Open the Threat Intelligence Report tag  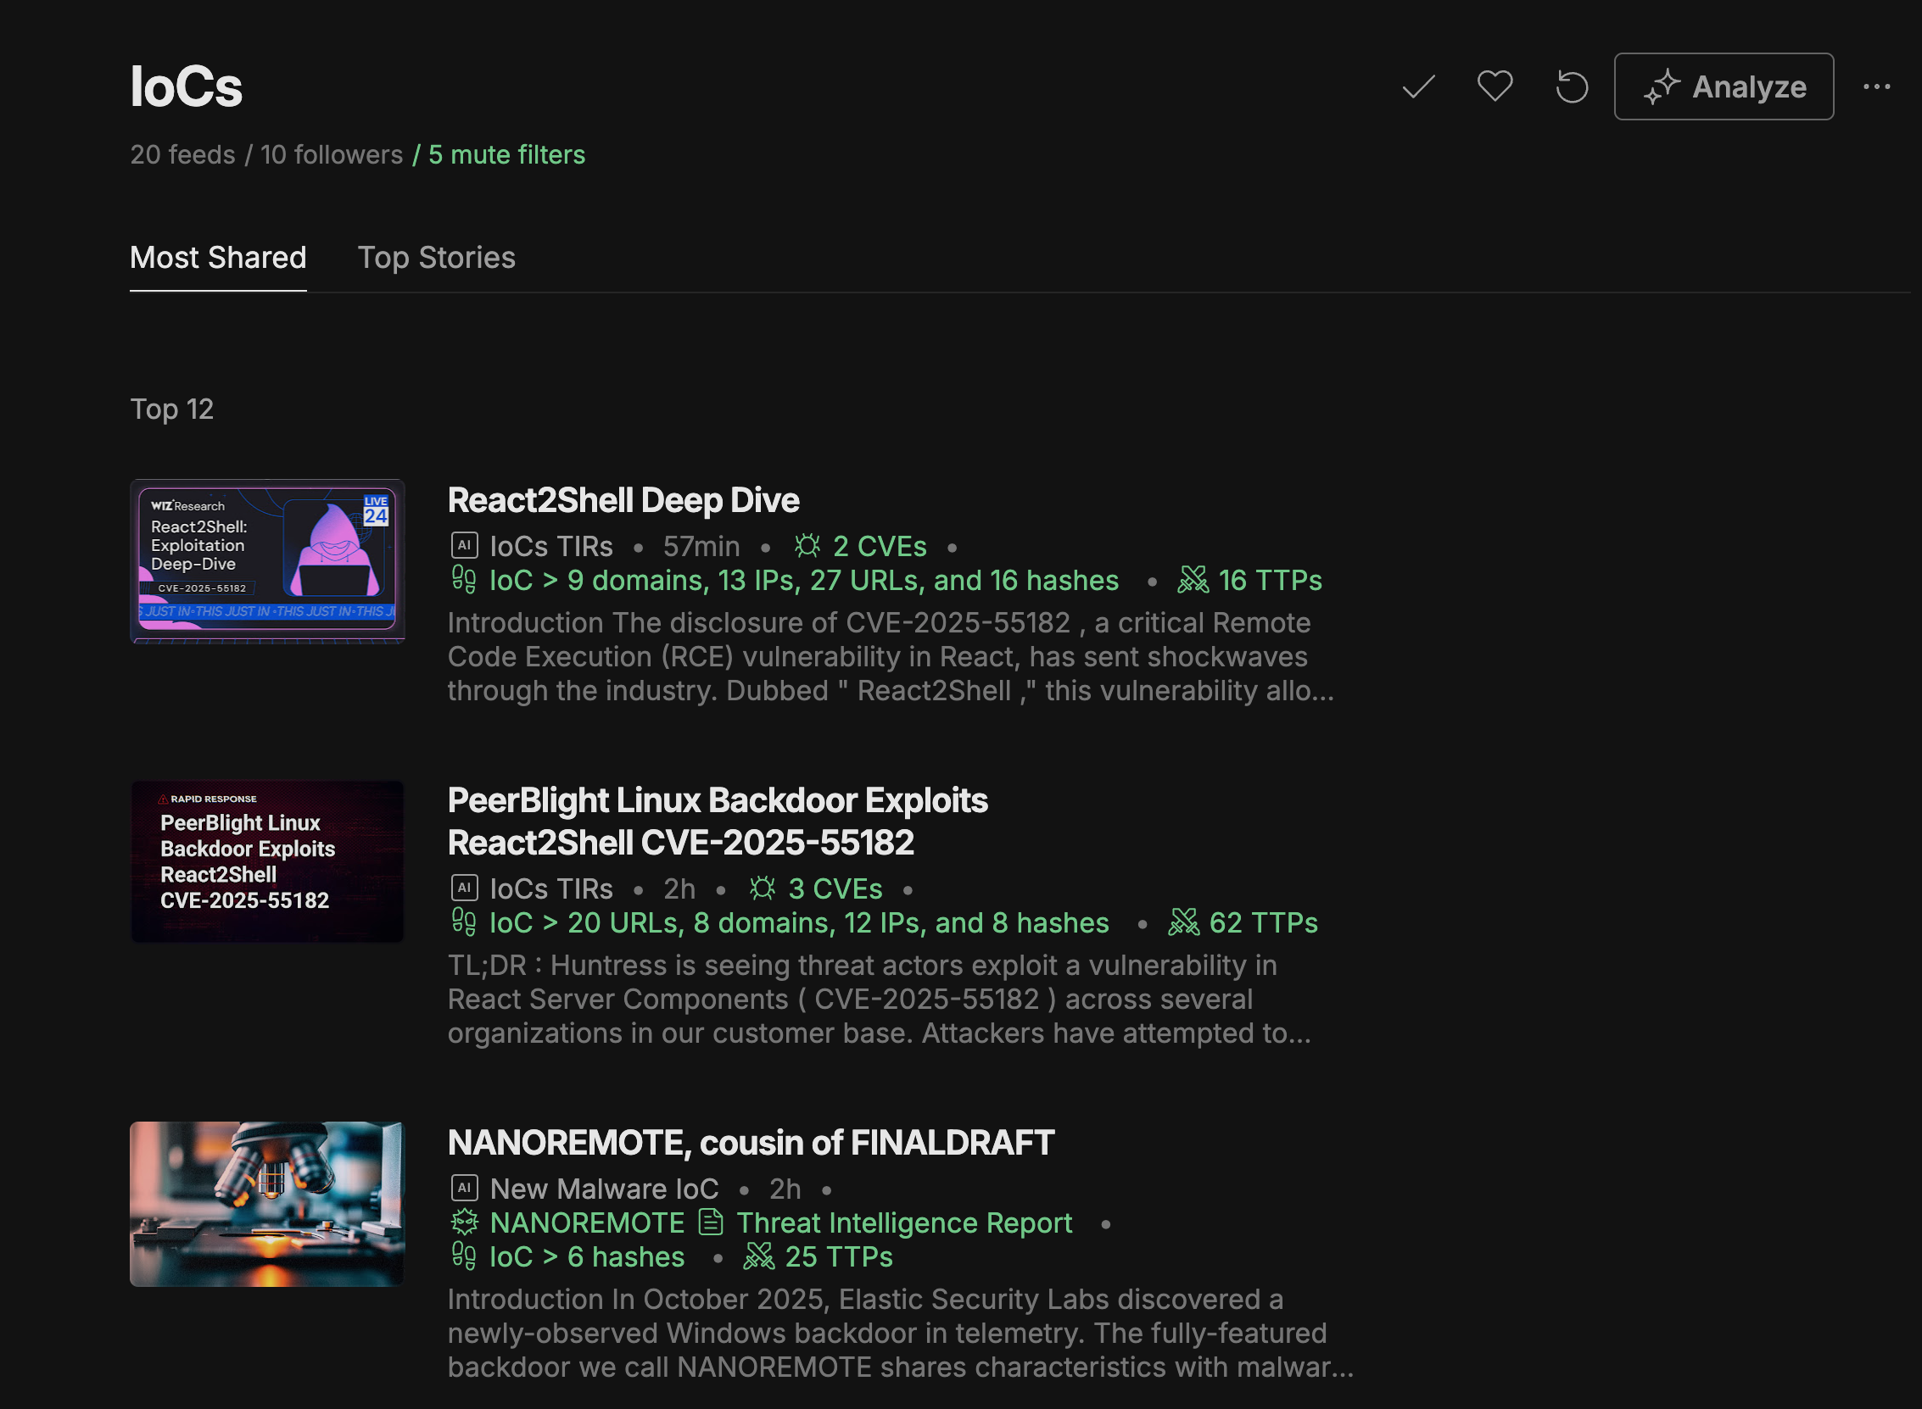point(902,1222)
